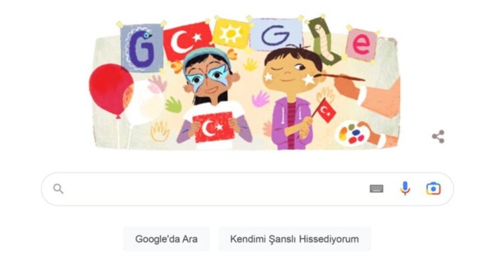This screenshot has height=273, width=486.
Task: Click the red balloon in the doodle
Action: click(x=111, y=91)
